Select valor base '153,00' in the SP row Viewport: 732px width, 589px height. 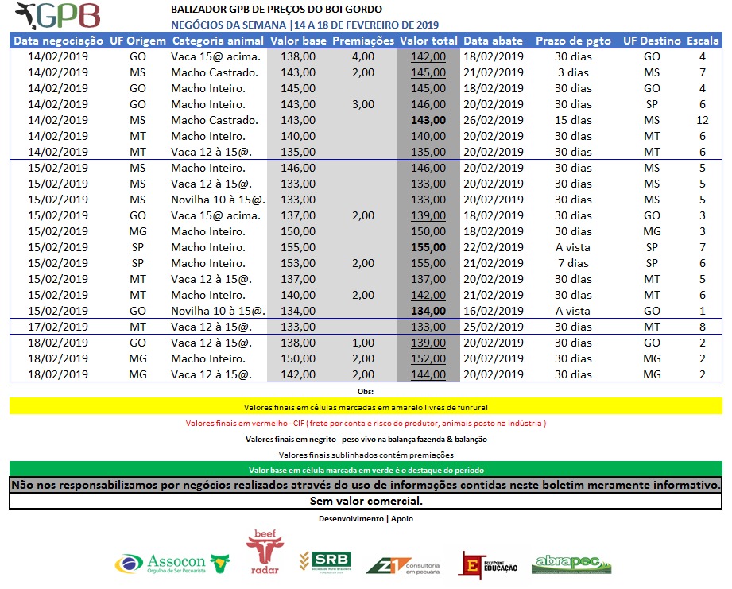coord(298,263)
